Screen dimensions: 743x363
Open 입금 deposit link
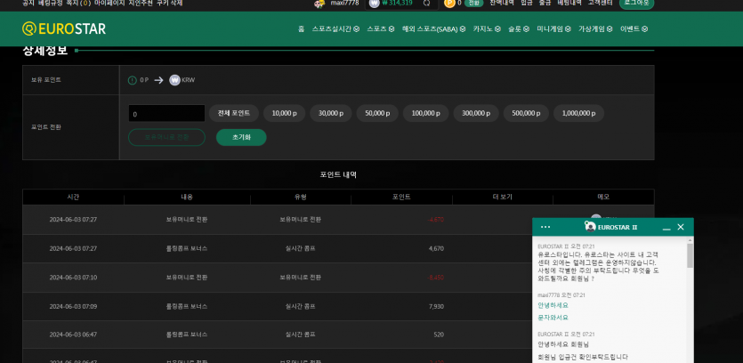coord(527,3)
